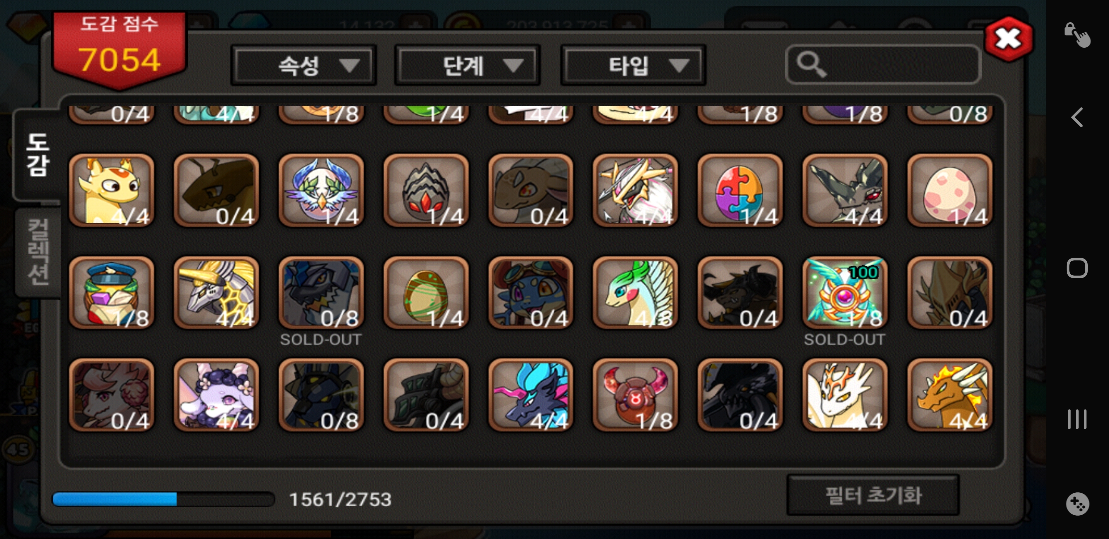Image resolution: width=1109 pixels, height=539 pixels.
Task: Select the winged laurel egg icon
Action: 321,190
